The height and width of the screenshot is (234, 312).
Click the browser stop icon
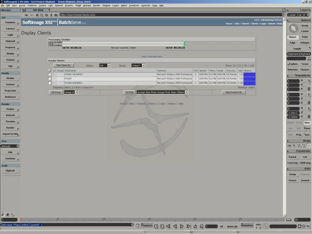point(46,15)
